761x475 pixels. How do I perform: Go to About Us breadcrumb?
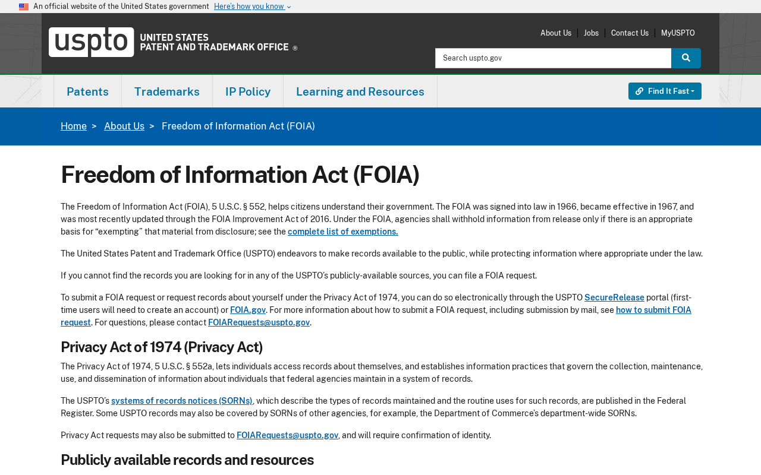(124, 126)
